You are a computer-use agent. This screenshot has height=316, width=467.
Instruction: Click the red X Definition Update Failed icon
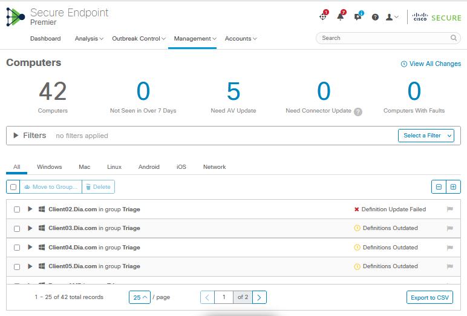356,209
